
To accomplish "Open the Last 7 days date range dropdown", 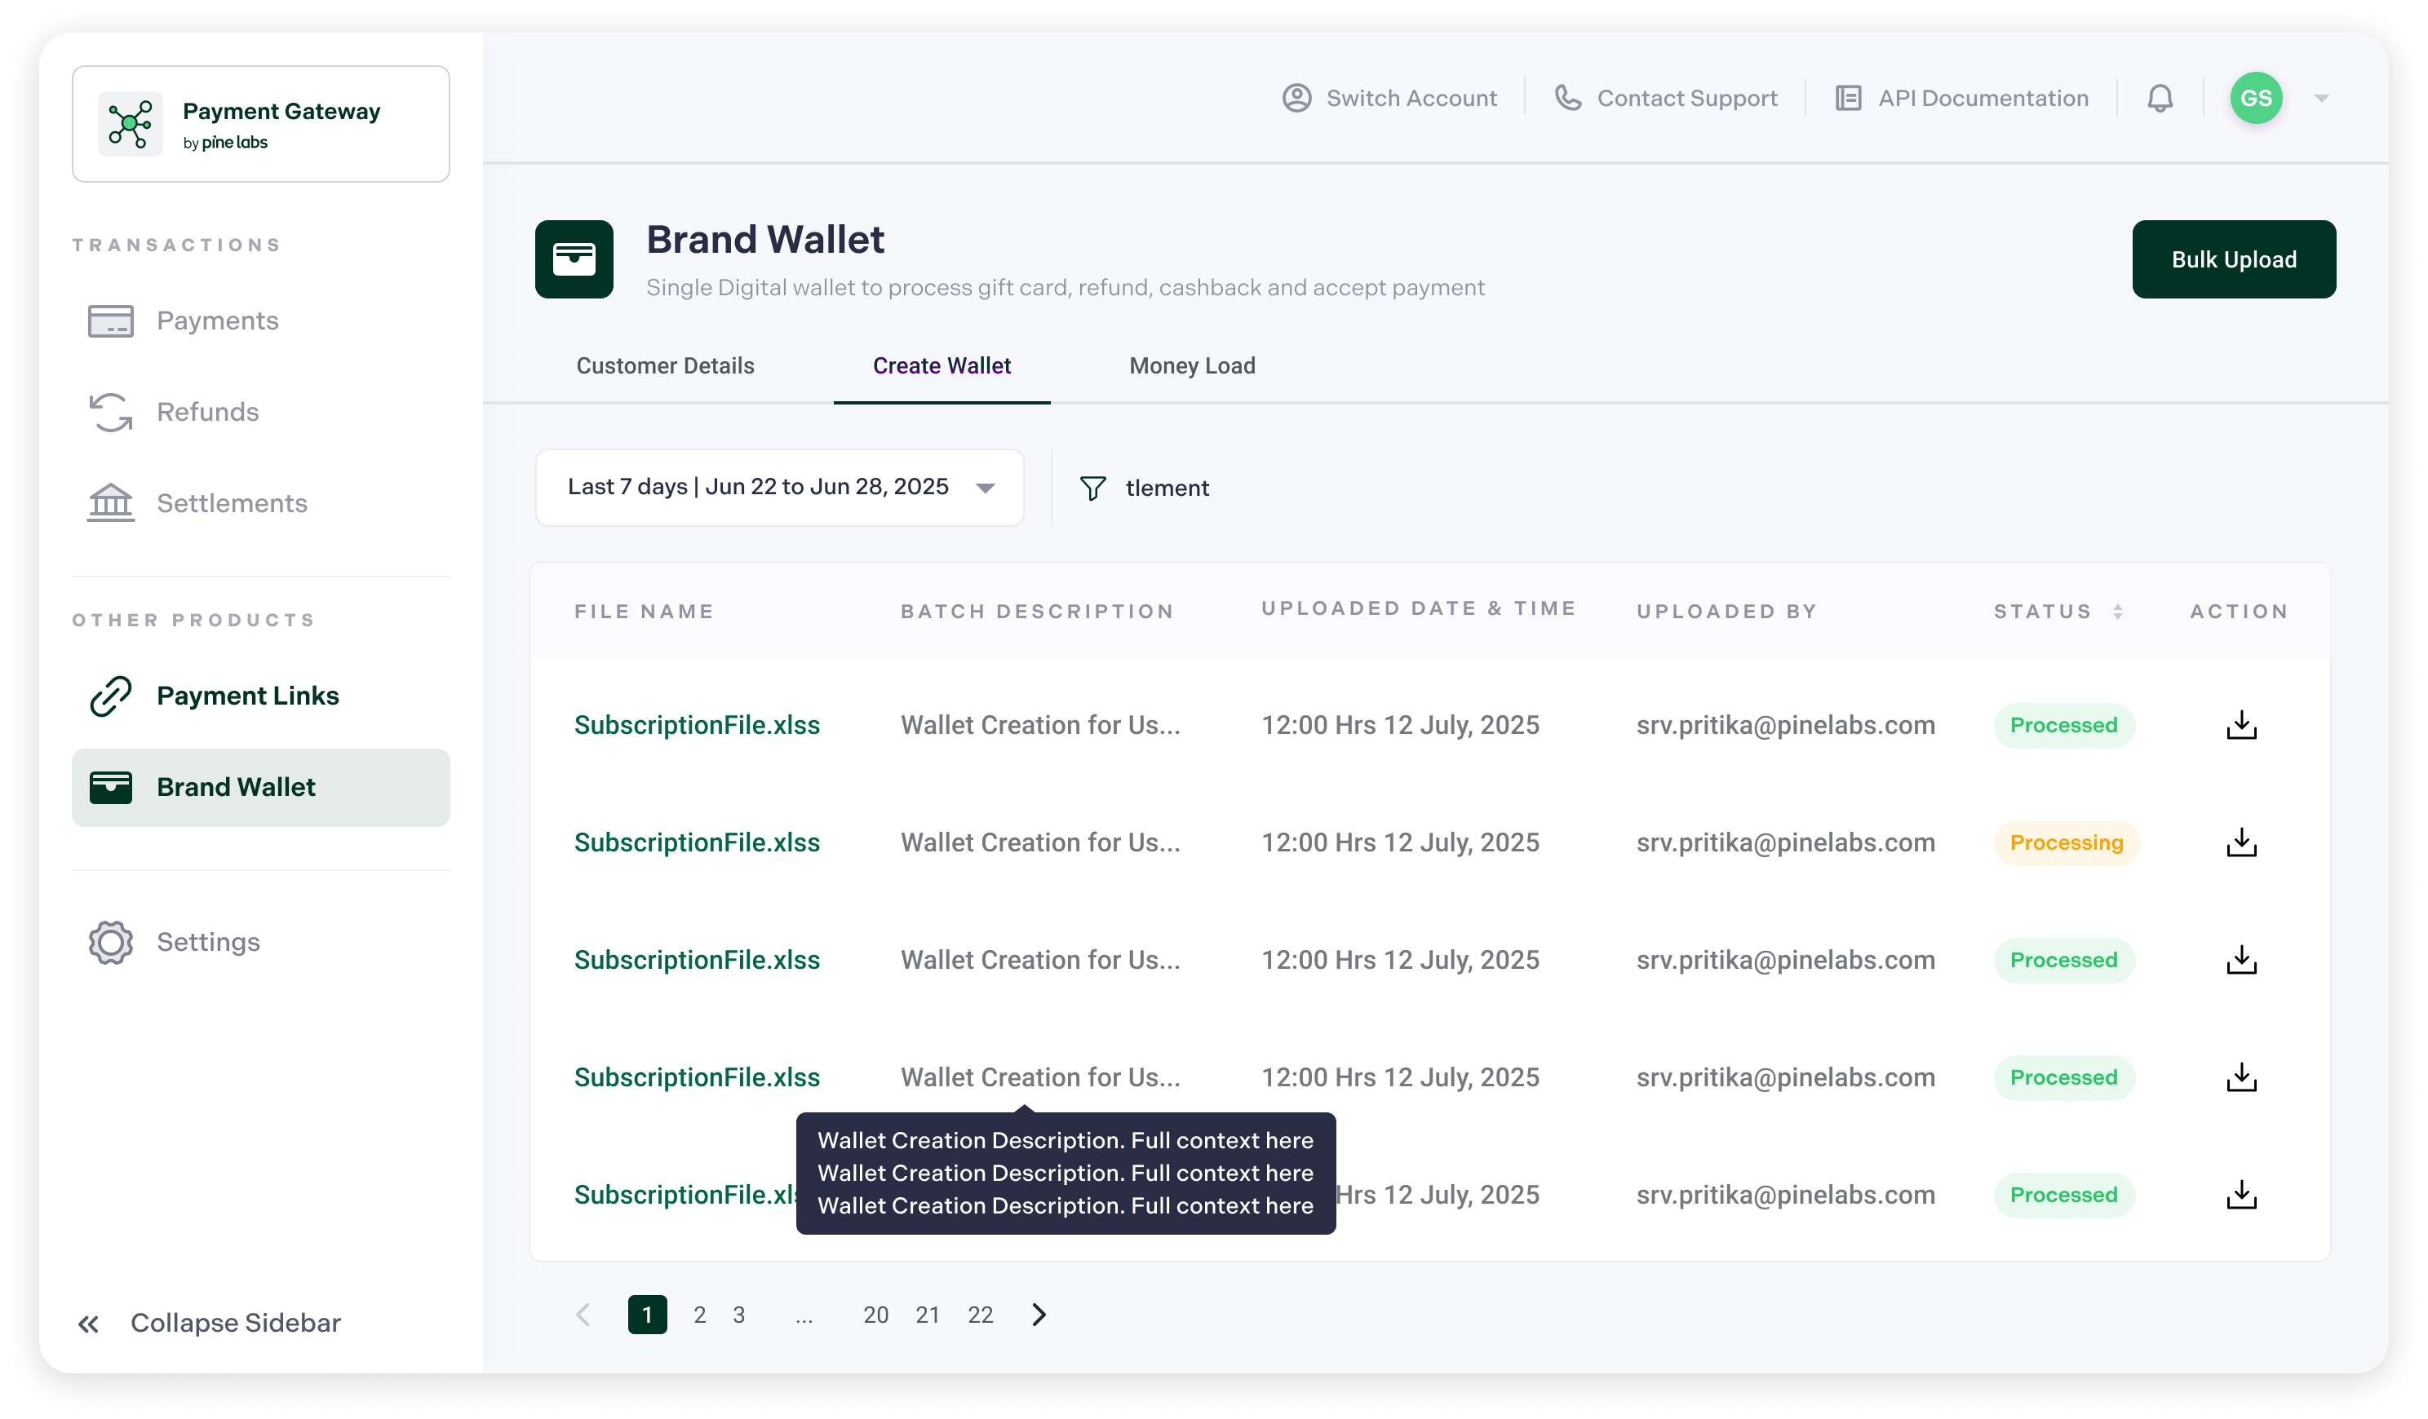I will tap(779, 488).
